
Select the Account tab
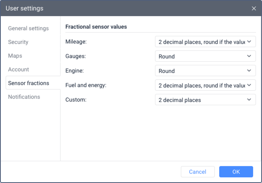pos(19,69)
